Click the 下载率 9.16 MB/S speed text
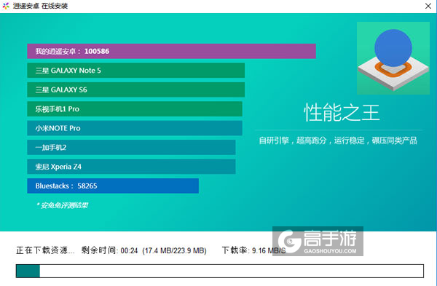The image size is (437, 286). click(x=253, y=250)
